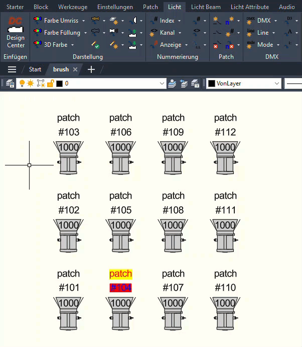Image resolution: width=302 pixels, height=347 pixels.
Task: Open the Einstellungen ribbon tab
Action: 115,7
